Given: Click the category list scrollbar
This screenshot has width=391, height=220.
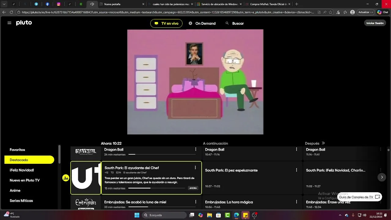Looking at the screenshot, I should [59, 155].
